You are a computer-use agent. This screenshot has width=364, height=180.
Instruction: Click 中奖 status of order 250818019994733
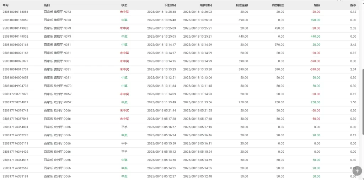124,86
